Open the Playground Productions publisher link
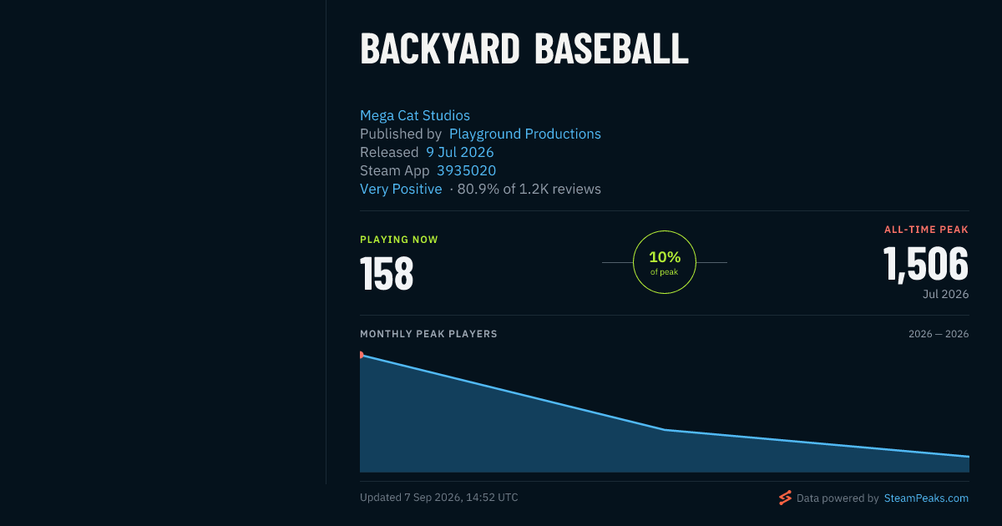The image size is (1002, 526). click(x=525, y=134)
